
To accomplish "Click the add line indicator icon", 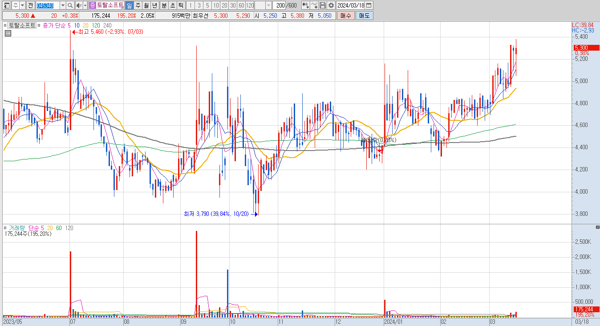I will pyautogui.click(x=314, y=5).
